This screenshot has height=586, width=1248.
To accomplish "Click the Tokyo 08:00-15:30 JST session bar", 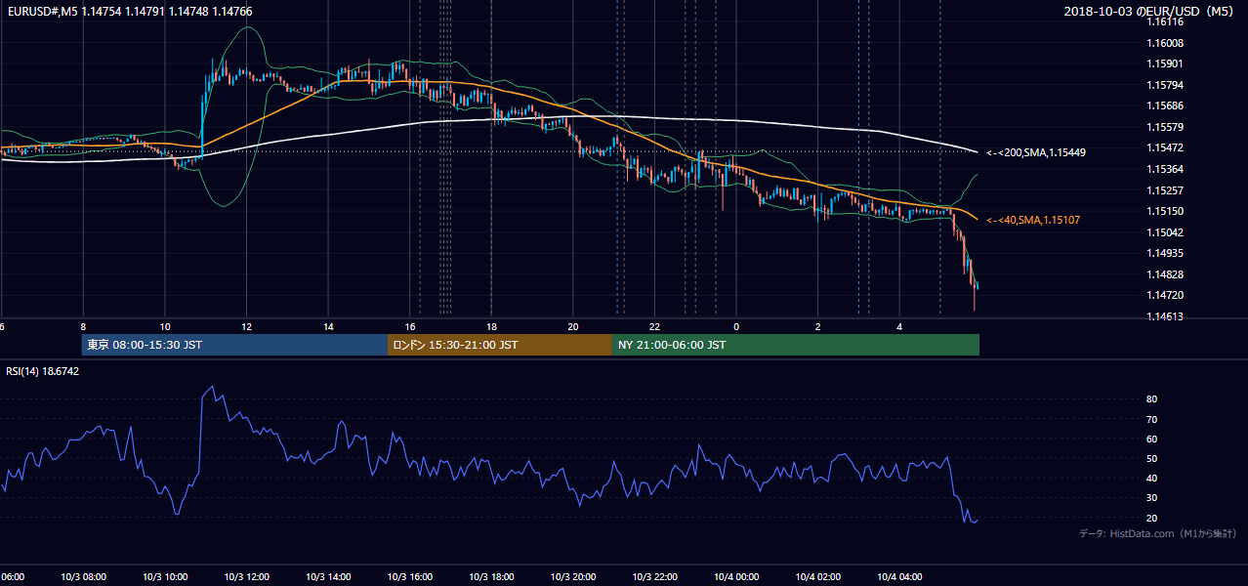I will pos(235,345).
